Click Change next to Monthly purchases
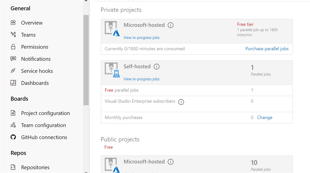The height and width of the screenshot is (173, 310). pyautogui.click(x=265, y=118)
